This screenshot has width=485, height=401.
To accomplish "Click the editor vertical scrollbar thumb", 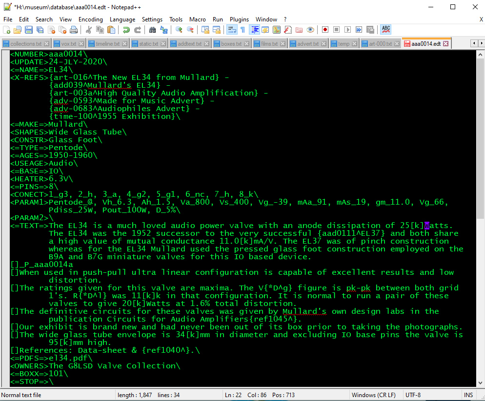I will (x=480, y=138).
